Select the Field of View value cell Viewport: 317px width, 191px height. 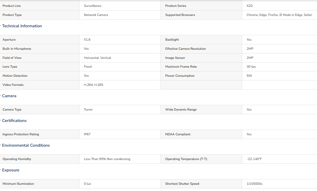click(x=120, y=58)
